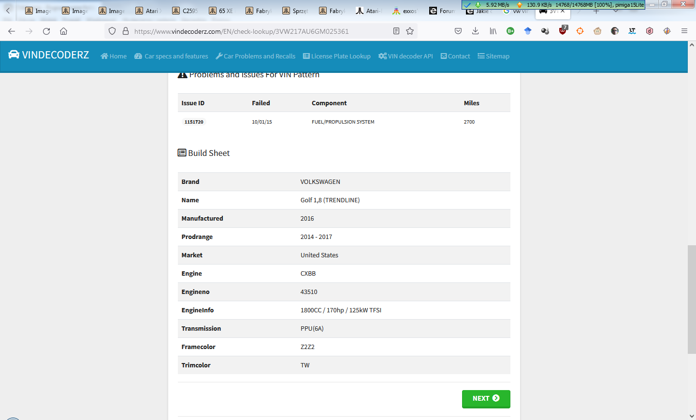Viewport: 696px width, 420px height.
Task: Click the scrollbar up arrow
Action: point(692,45)
